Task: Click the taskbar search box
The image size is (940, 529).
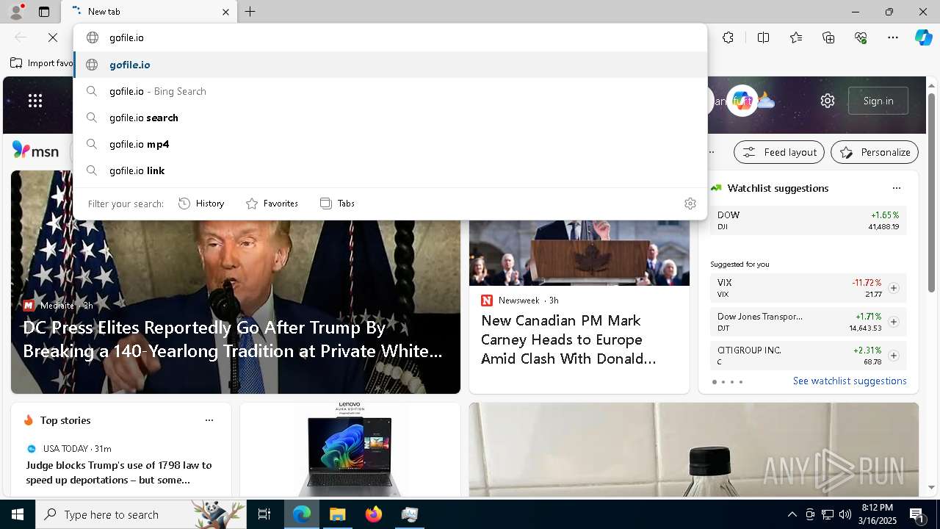Action: point(141,514)
